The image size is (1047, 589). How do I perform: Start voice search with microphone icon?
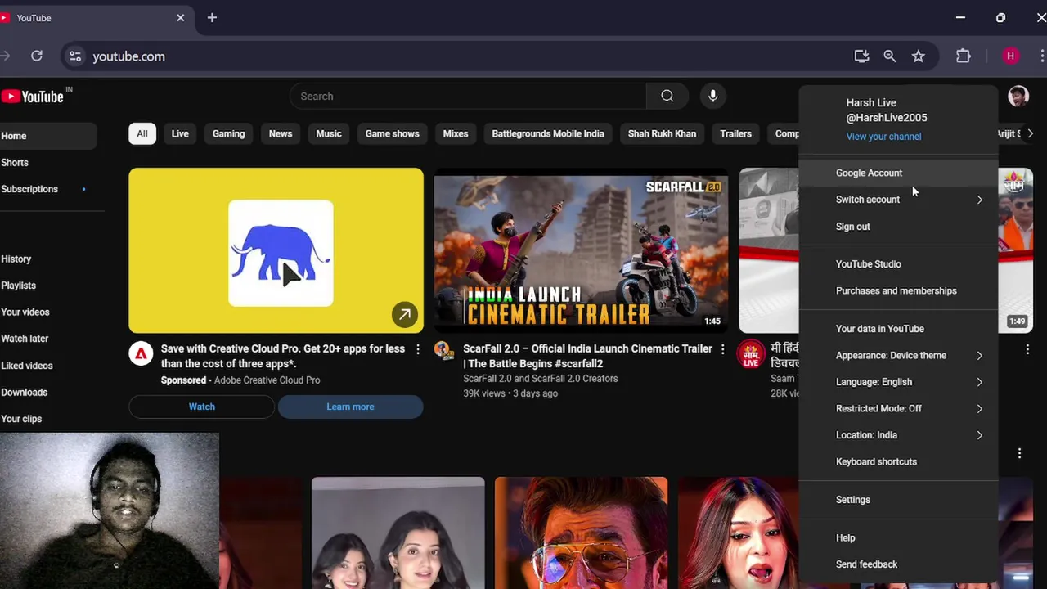(713, 97)
